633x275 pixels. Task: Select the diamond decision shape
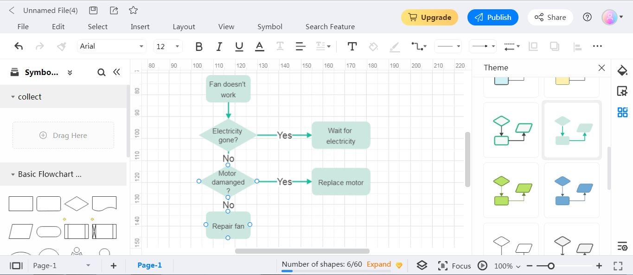pos(77,204)
